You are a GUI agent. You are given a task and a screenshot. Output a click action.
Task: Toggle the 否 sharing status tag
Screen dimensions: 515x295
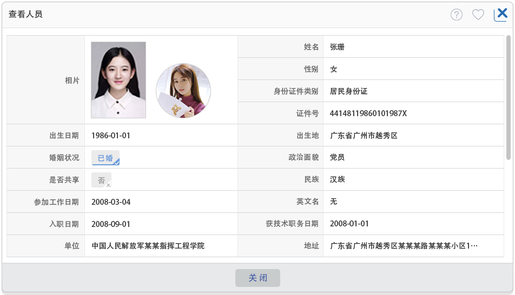101,180
